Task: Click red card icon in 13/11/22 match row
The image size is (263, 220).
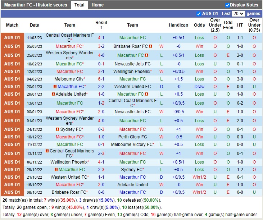Action: [x=47, y=151]
